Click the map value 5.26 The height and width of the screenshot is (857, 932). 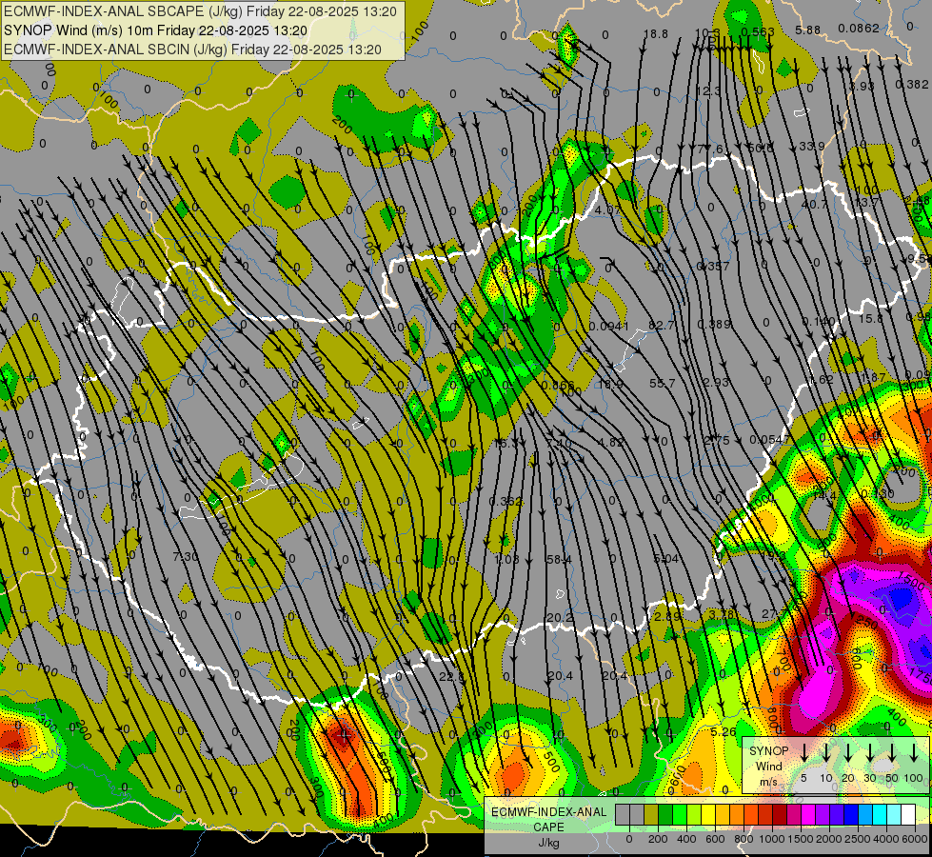724,731
